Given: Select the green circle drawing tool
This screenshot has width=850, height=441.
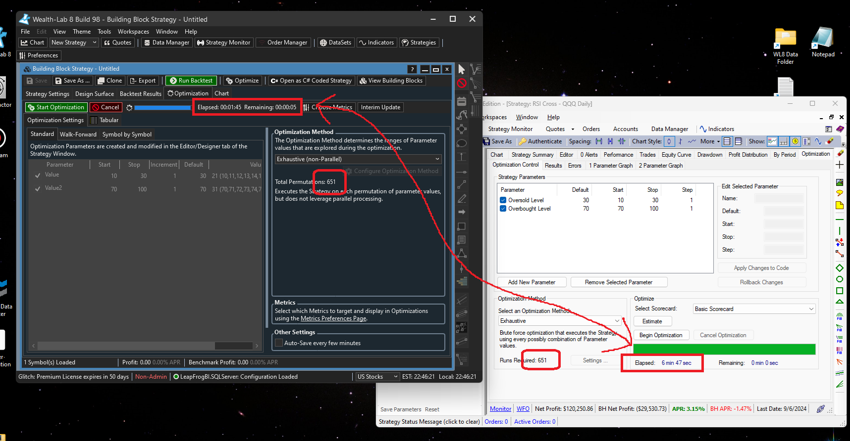Looking at the screenshot, I should 840,279.
